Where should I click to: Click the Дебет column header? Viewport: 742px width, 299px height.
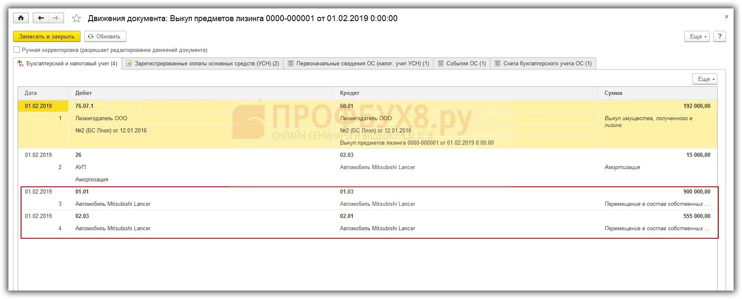pyautogui.click(x=201, y=93)
